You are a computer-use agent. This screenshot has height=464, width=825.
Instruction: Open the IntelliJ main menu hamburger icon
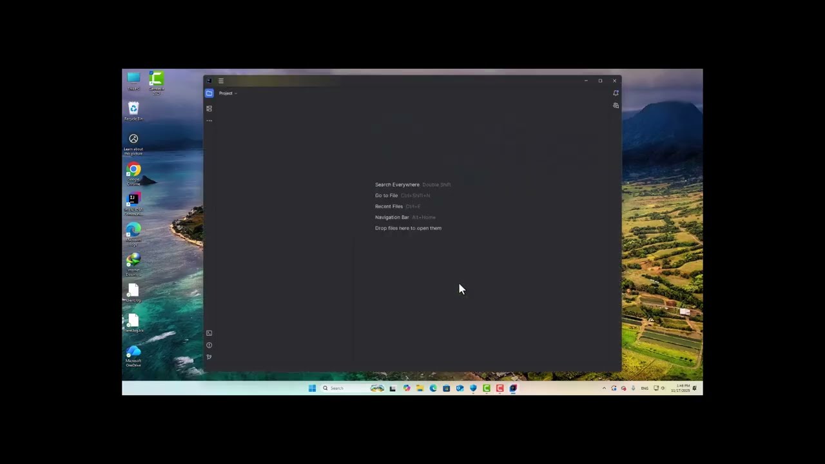pyautogui.click(x=220, y=81)
